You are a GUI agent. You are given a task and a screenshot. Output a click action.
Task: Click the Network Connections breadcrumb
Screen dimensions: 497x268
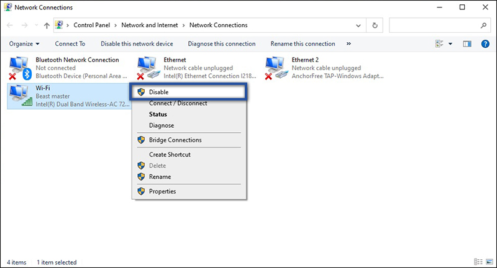[219, 25]
